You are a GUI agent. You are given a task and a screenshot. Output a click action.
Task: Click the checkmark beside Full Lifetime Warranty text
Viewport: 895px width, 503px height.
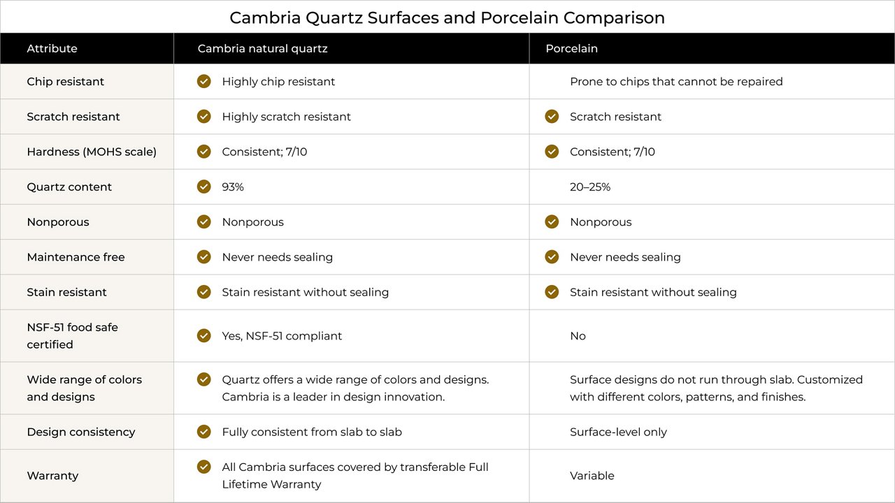(203, 467)
